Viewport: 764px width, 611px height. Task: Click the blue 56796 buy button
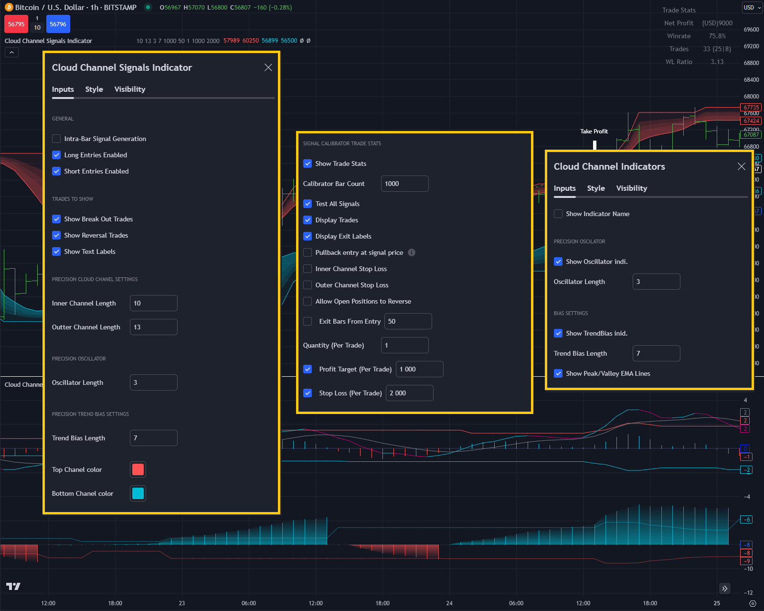coord(58,23)
